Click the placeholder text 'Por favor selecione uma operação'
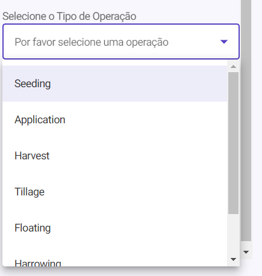This screenshot has height=276, width=262. (x=92, y=42)
